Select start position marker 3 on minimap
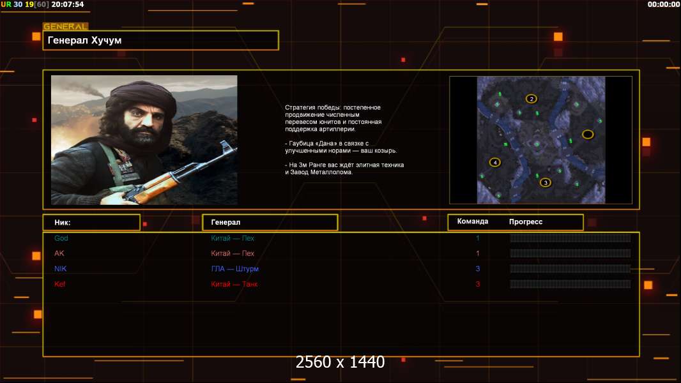The width and height of the screenshot is (681, 383). [x=546, y=183]
